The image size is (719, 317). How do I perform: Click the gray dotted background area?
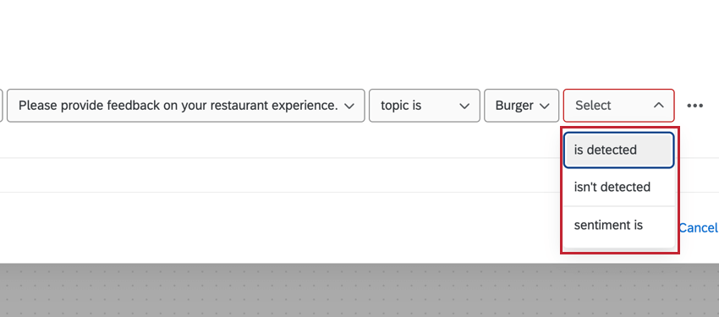(x=359, y=291)
